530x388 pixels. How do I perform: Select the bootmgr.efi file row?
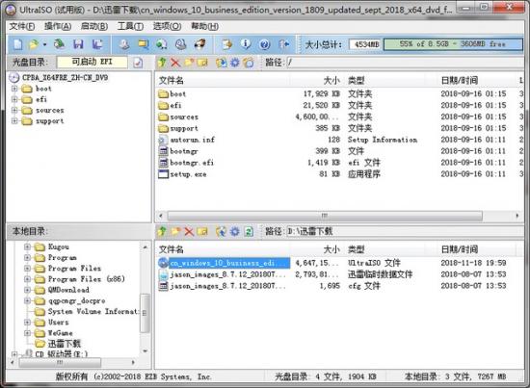pos(340,163)
